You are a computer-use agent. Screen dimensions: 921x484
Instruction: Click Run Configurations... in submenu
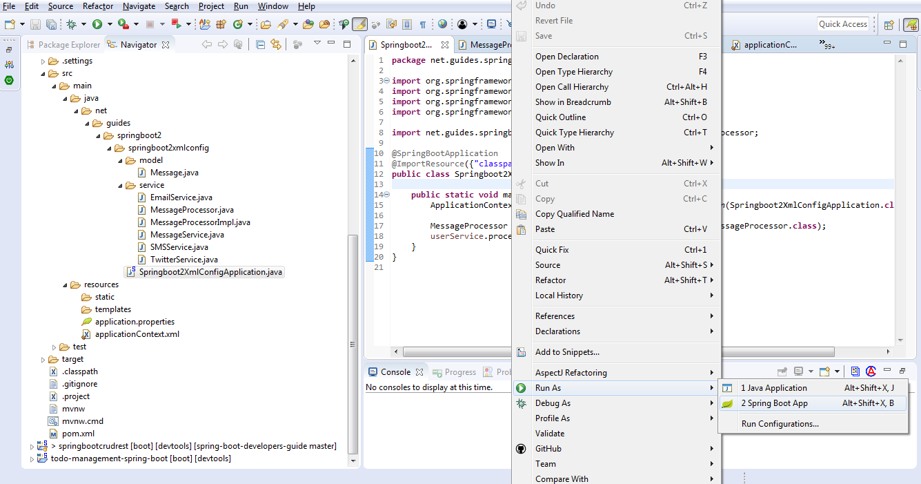coord(812,424)
